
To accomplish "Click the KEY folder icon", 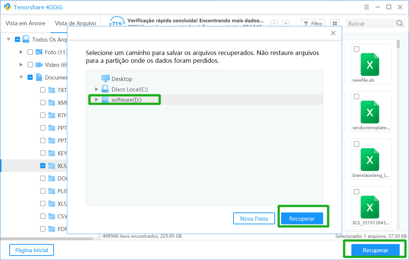I will (52, 153).
